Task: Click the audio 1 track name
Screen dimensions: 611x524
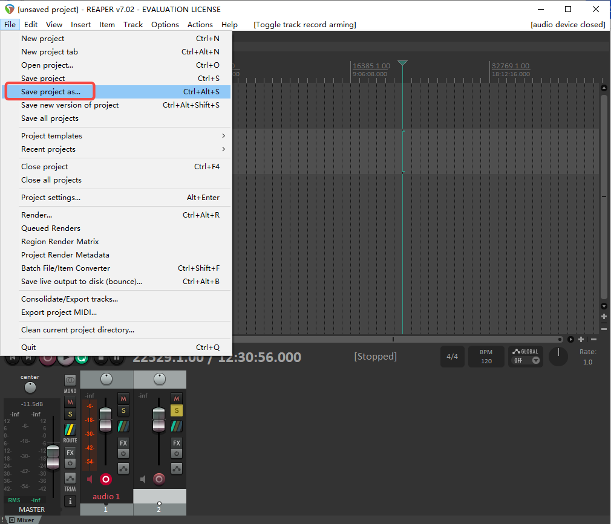Action: pos(106,496)
